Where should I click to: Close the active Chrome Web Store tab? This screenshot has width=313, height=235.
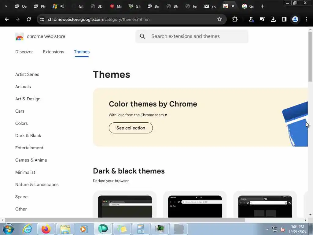click(x=233, y=6)
